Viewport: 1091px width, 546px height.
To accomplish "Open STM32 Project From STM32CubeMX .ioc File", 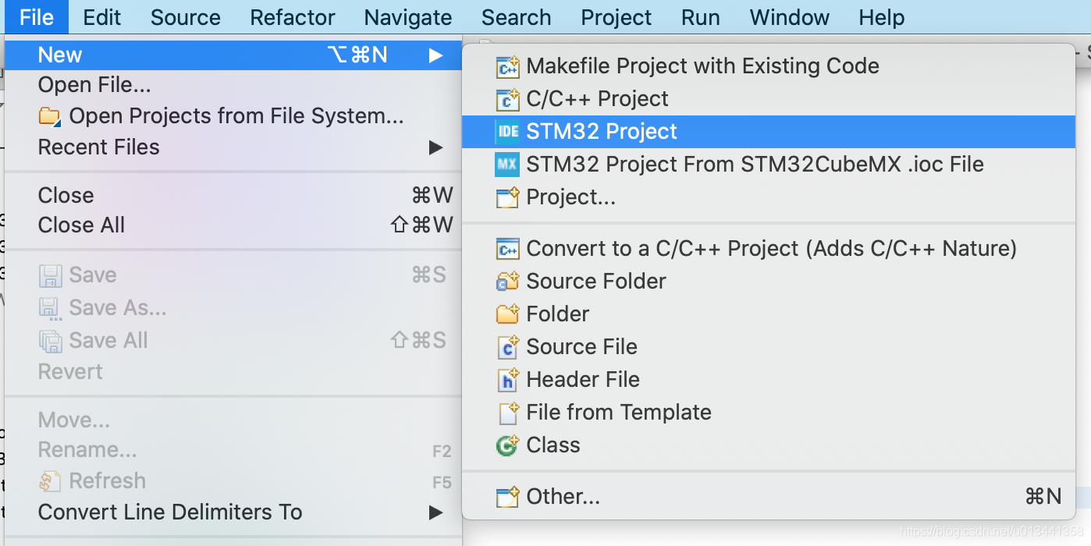I will pyautogui.click(x=754, y=164).
